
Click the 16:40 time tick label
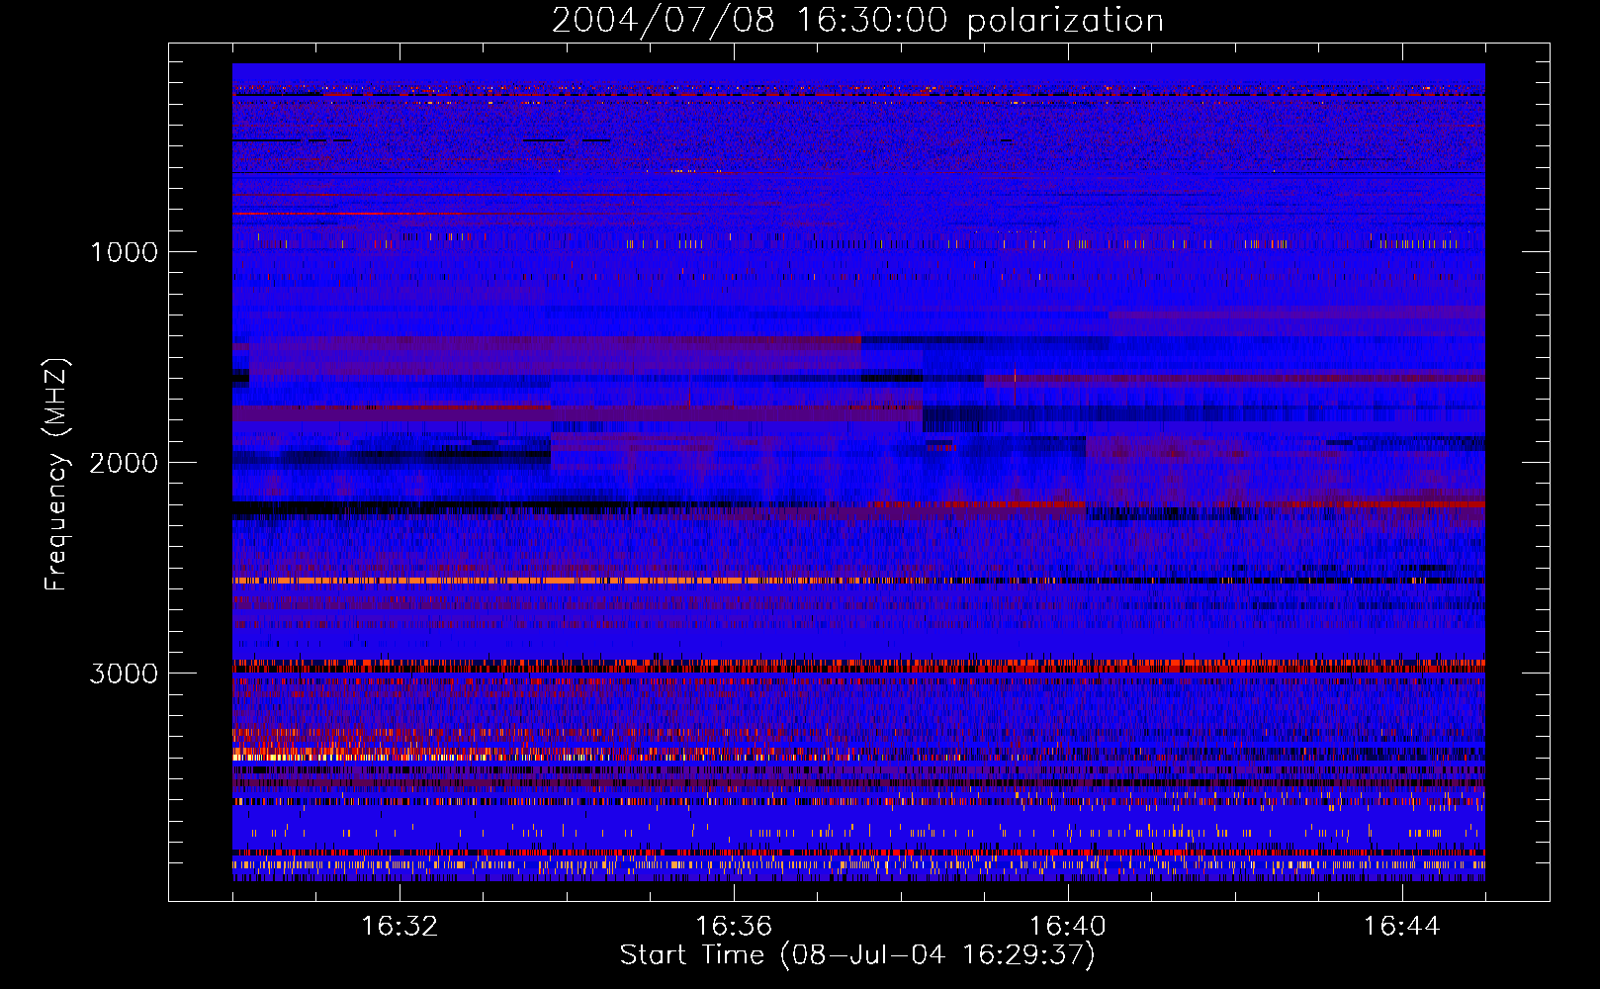[1068, 927]
